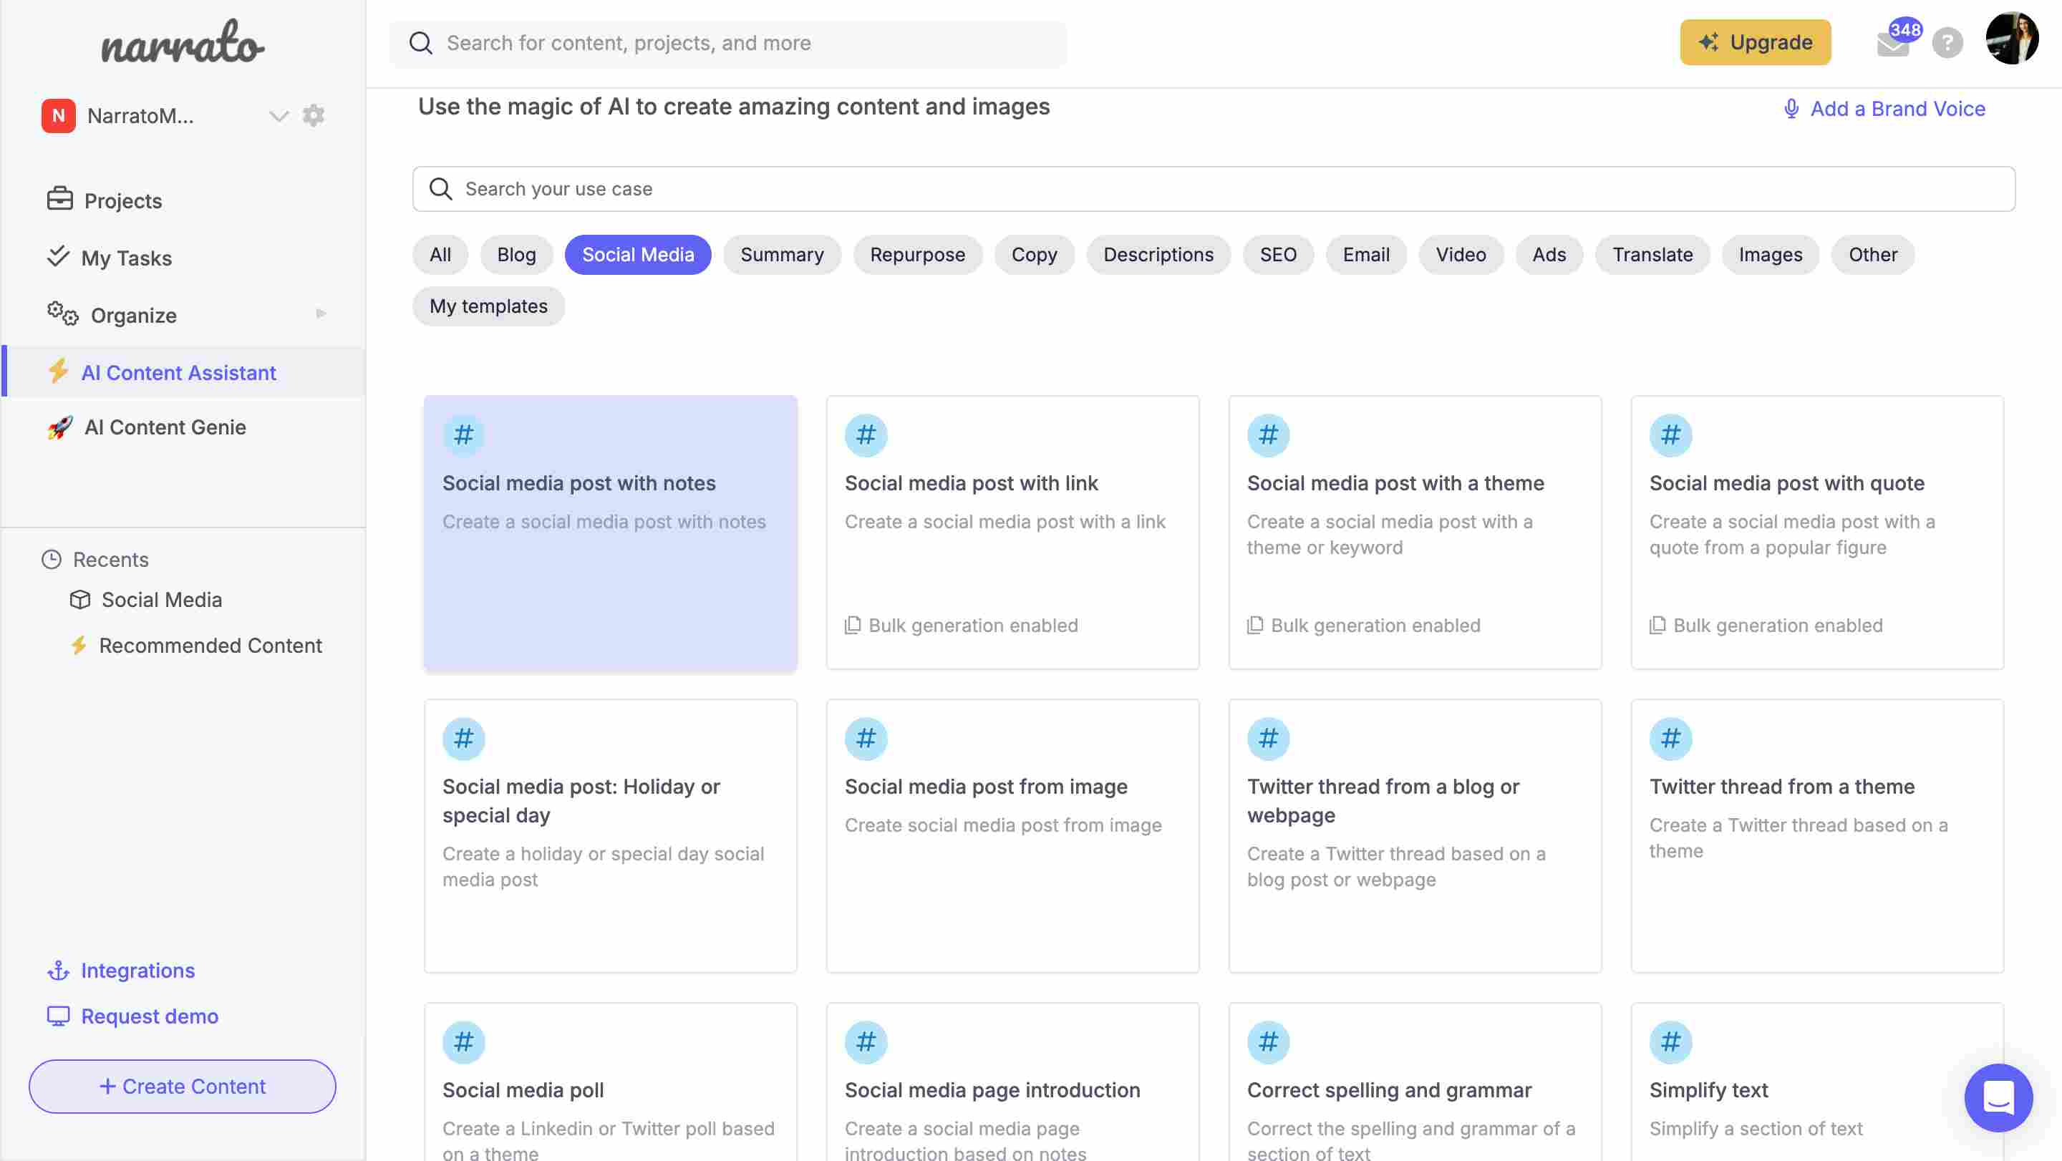Open Social media post with link card
Screen dimensions: 2062x1161
[1012, 532]
